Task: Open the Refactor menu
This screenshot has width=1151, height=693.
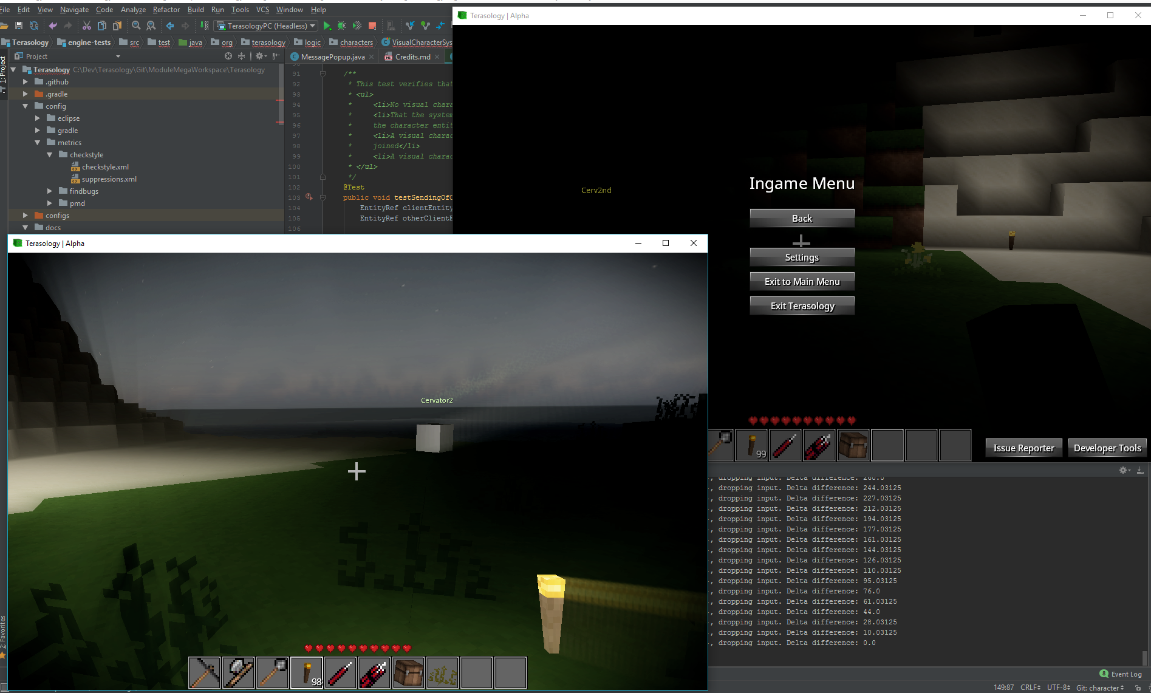Action: tap(166, 10)
